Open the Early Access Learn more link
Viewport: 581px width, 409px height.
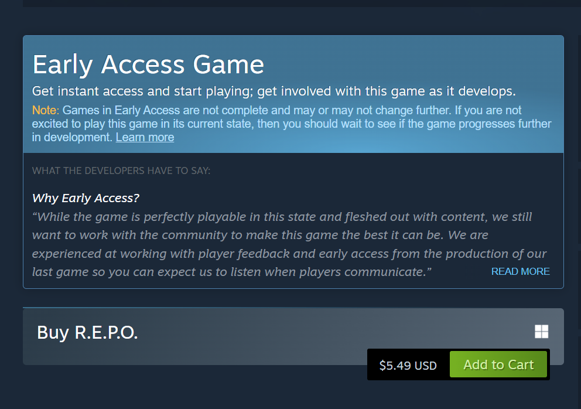(x=145, y=137)
